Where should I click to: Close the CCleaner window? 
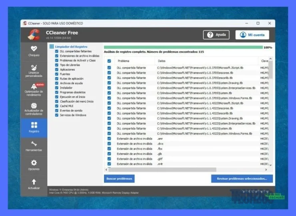coord(270,23)
